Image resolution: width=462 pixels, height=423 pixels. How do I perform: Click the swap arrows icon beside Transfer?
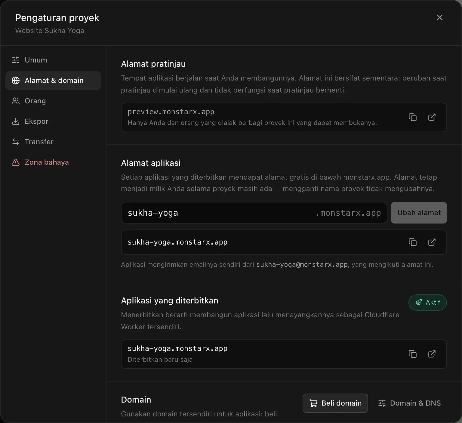click(x=16, y=142)
